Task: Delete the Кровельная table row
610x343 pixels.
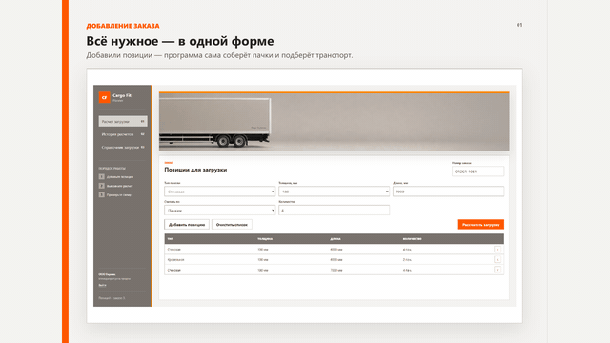Action: [498, 259]
